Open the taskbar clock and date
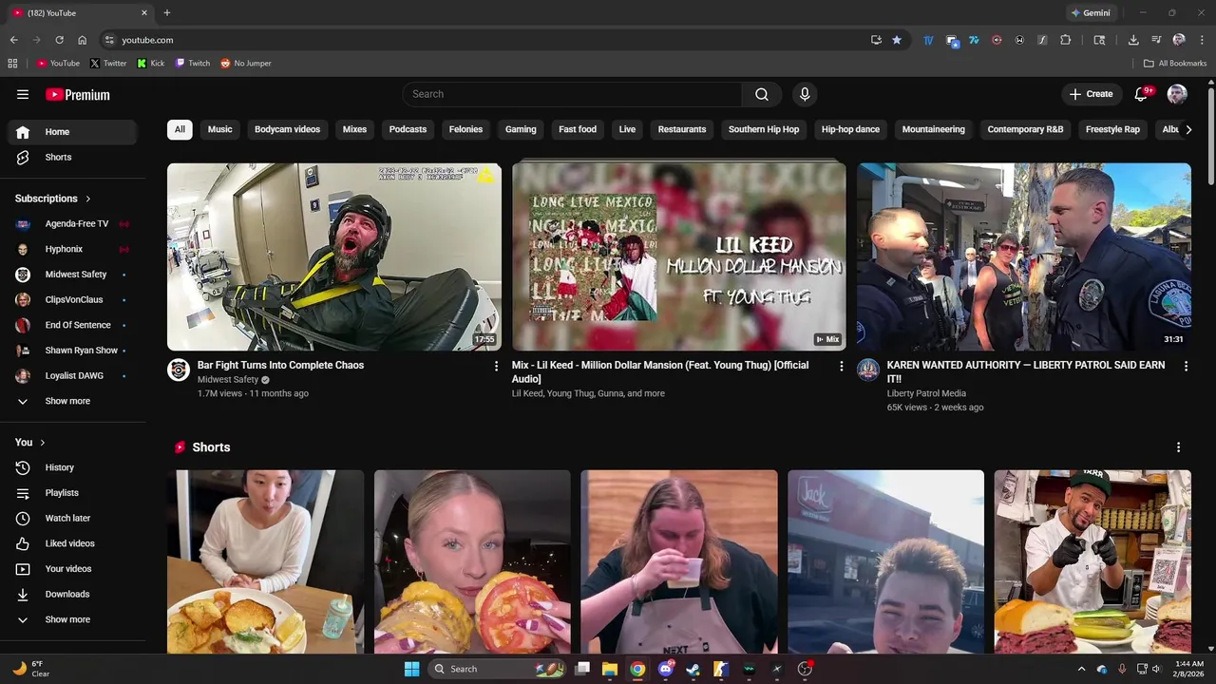The image size is (1216, 684). coord(1188,669)
